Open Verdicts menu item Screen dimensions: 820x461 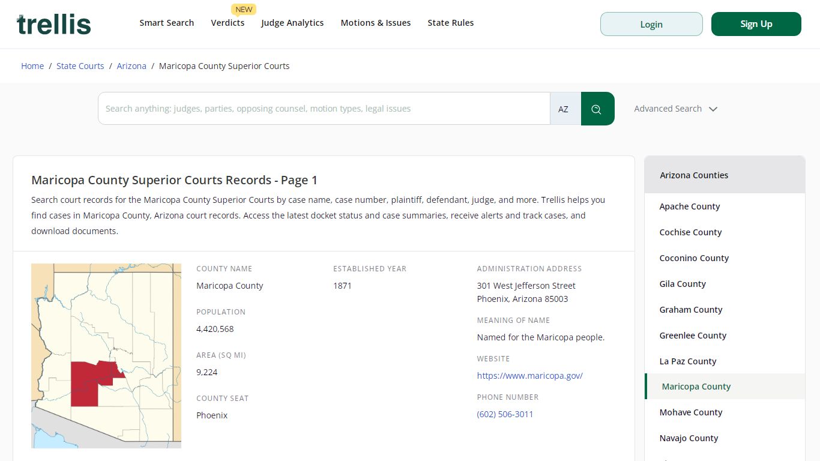[x=228, y=23]
